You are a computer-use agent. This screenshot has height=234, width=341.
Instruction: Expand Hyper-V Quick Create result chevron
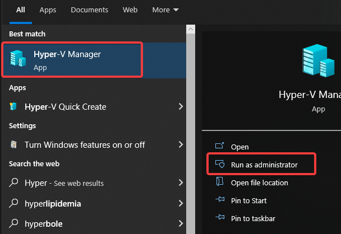point(181,106)
